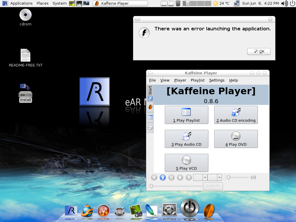Click the sound card launcher in the top panel

(72, 3)
